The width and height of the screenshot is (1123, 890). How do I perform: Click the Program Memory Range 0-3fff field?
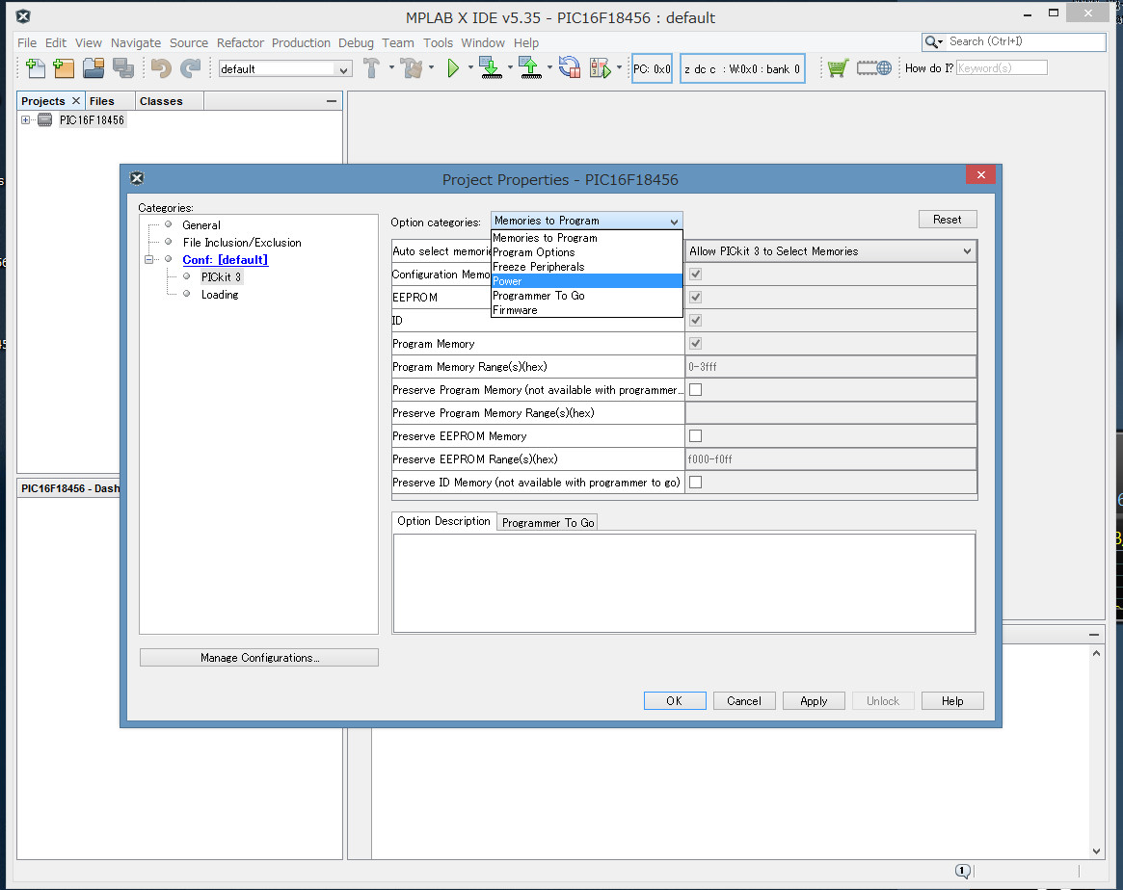click(831, 366)
